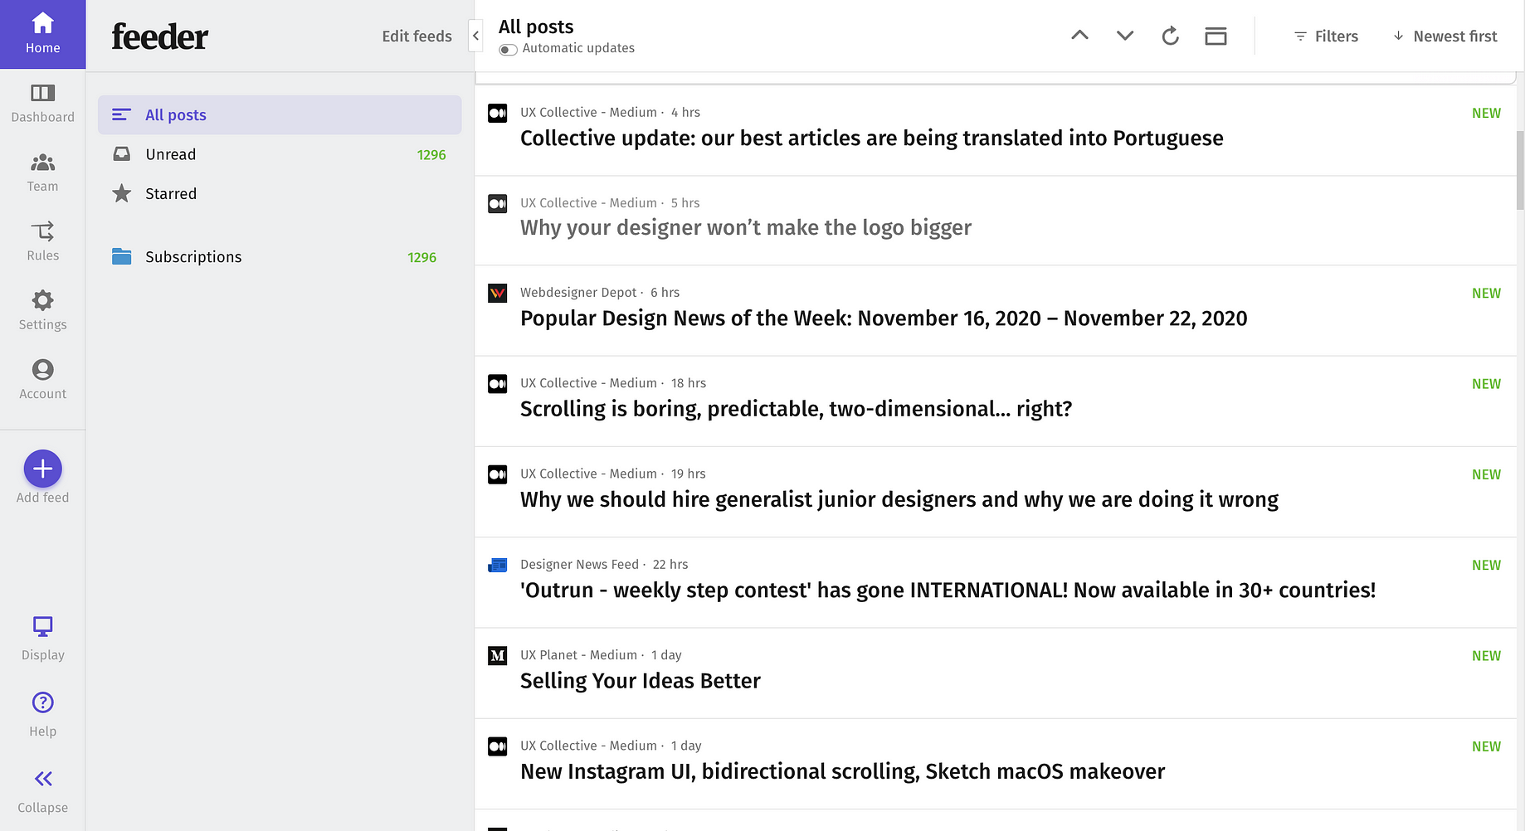Refresh the post list
The image size is (1525, 831).
coord(1170,36)
